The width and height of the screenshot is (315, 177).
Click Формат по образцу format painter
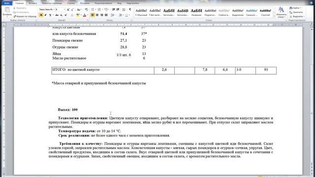(x=25, y=16)
